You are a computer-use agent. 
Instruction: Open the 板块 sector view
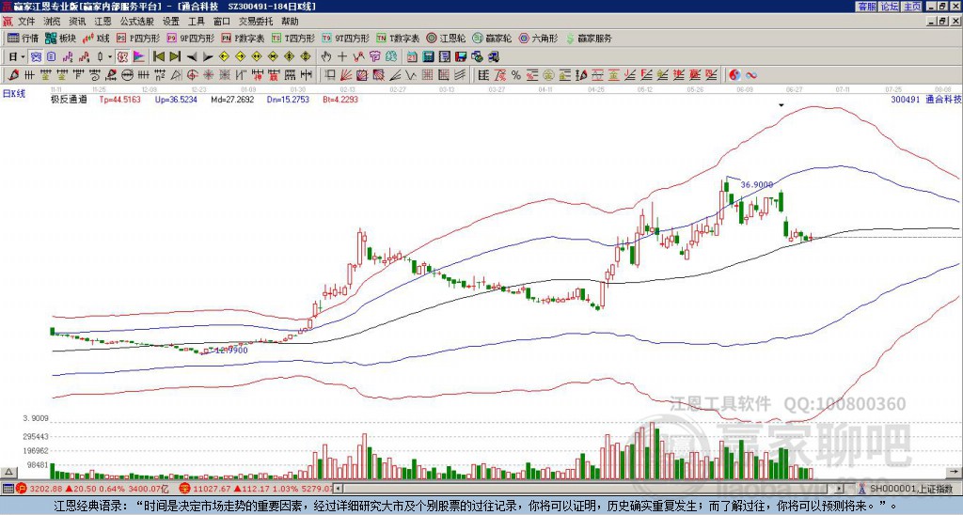click(60, 38)
